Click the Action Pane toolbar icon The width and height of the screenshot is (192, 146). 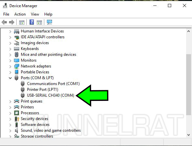pos(39,22)
